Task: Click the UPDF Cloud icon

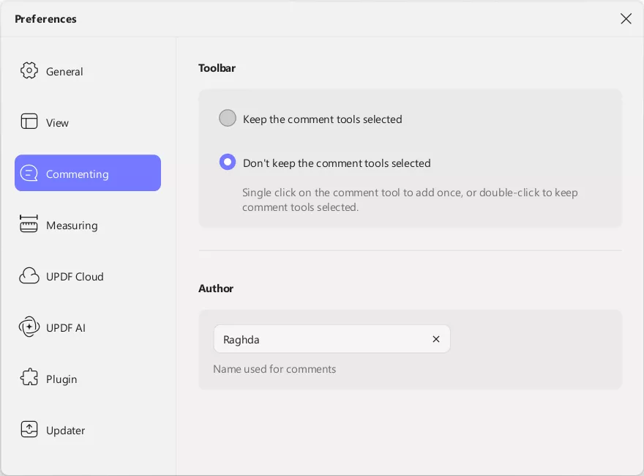Action: [29, 276]
